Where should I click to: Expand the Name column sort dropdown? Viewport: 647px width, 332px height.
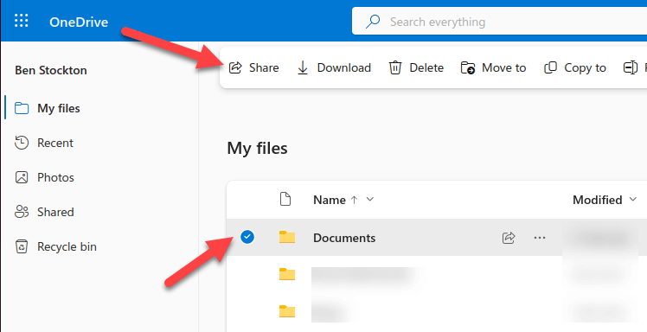tap(370, 200)
